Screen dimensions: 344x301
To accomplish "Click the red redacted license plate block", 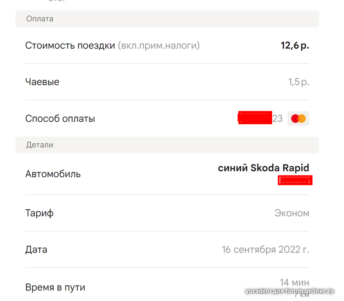I will [x=295, y=181].
